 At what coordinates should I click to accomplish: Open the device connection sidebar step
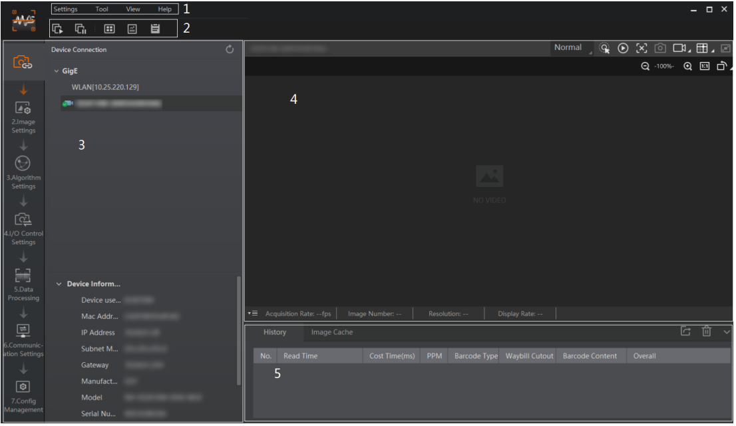23,62
